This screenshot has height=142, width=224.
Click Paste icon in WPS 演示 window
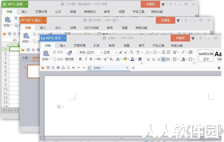pyautogui.click(x=26, y=36)
